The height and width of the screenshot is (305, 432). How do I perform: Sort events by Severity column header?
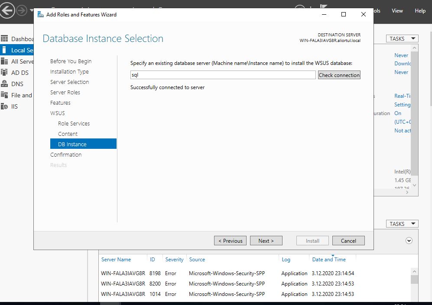pos(174,260)
